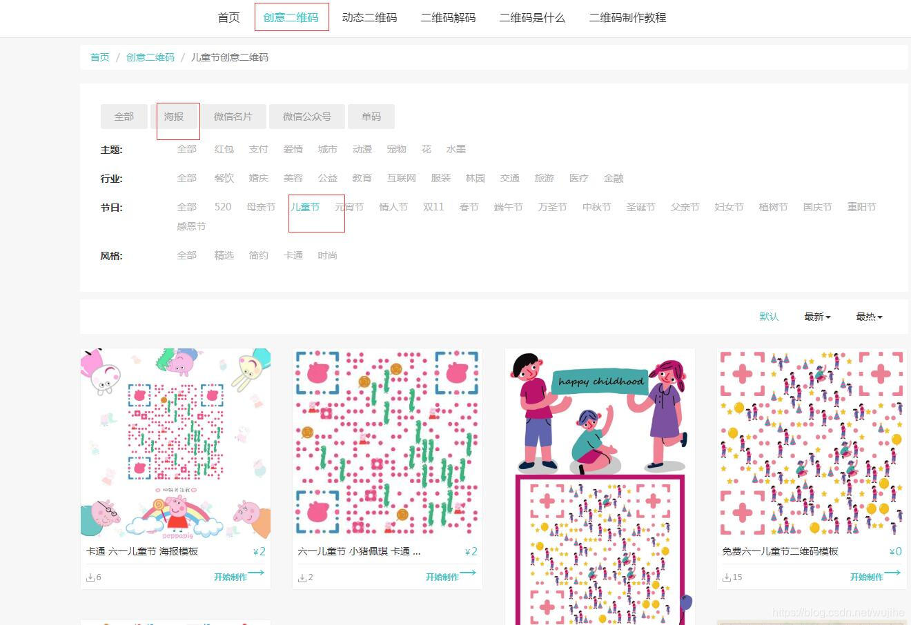The width and height of the screenshot is (911, 625).
Task: Filter holiday by 端午节
Action: (x=509, y=207)
